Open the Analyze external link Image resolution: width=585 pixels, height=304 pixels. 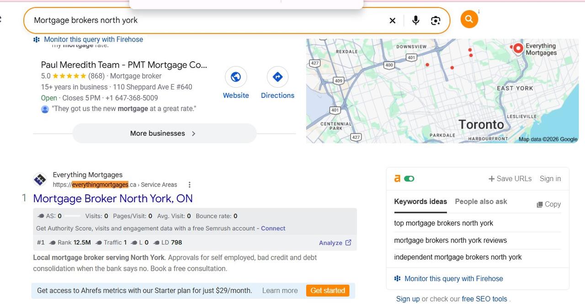(x=335, y=243)
